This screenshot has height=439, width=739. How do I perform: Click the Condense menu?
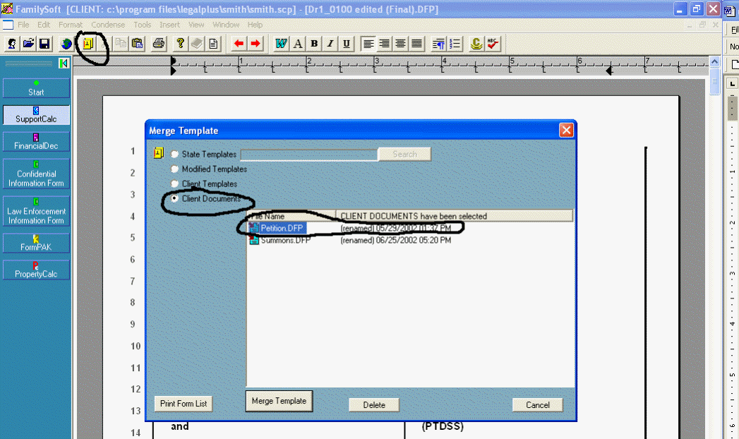tap(107, 24)
